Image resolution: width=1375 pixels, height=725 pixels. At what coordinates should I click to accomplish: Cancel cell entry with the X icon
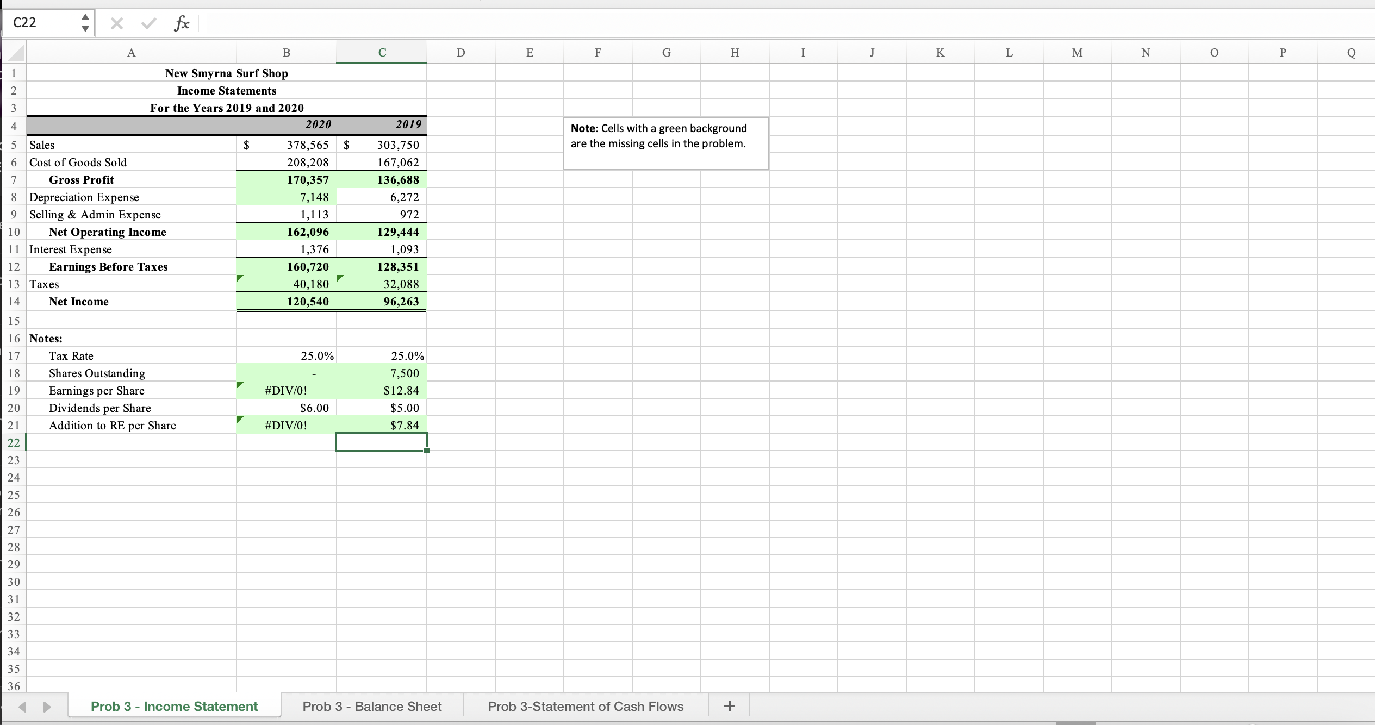coord(116,22)
